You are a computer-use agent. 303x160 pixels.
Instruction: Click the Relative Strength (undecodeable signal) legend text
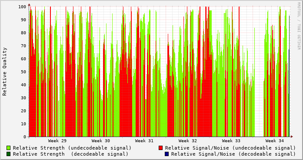[x=72, y=148]
